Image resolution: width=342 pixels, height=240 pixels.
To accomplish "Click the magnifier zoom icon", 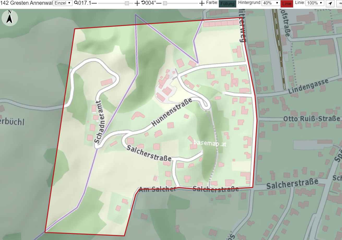I will coord(76,3).
